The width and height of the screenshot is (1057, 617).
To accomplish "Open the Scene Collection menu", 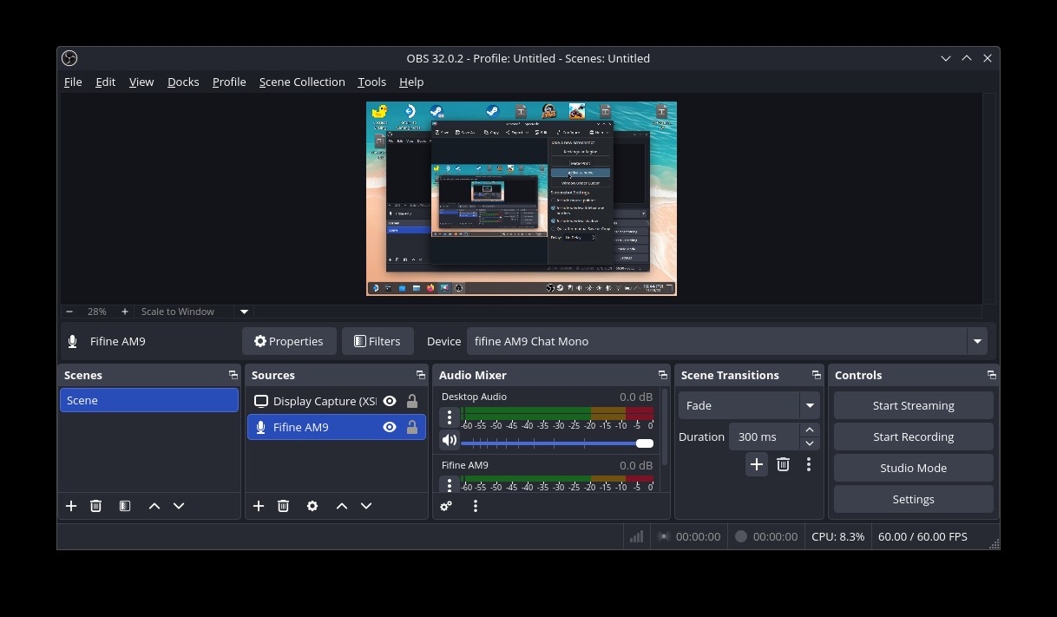I will pyautogui.click(x=302, y=82).
